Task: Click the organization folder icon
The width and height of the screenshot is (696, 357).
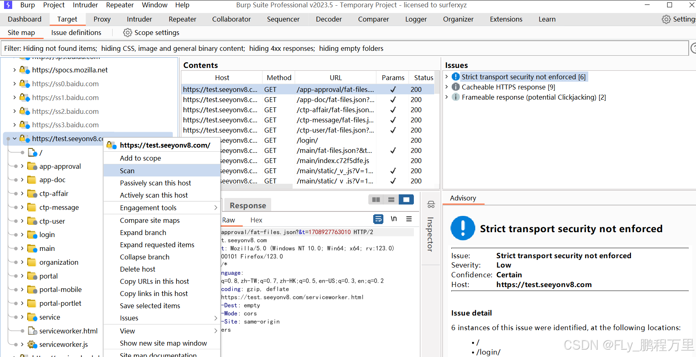Action: pos(32,262)
